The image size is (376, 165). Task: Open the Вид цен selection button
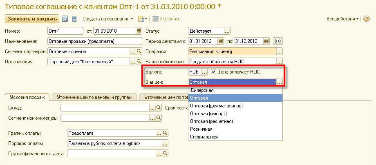click(x=280, y=82)
